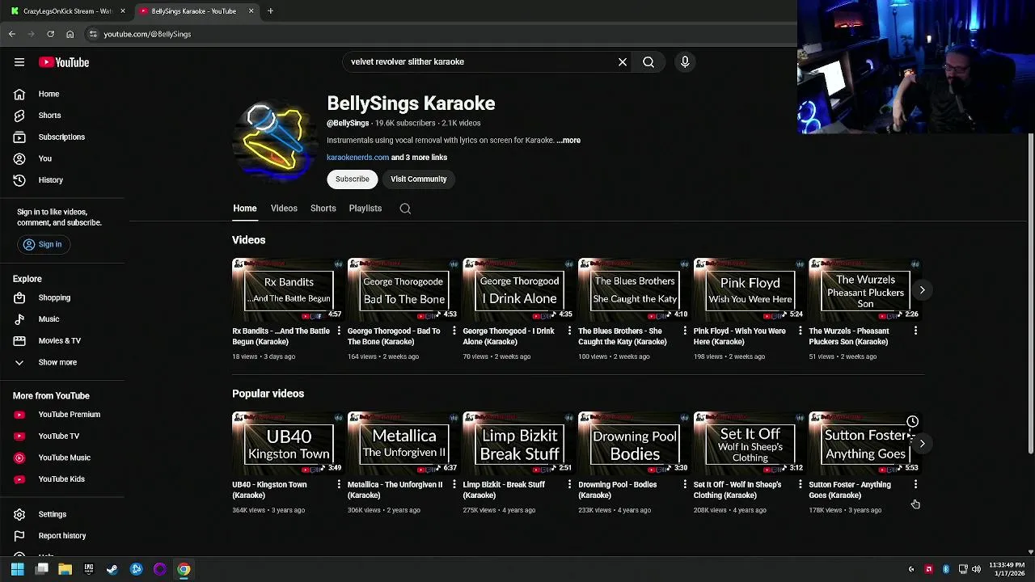Start voice search with microphone
Screen dimensions: 1035x582
[x=685, y=61]
